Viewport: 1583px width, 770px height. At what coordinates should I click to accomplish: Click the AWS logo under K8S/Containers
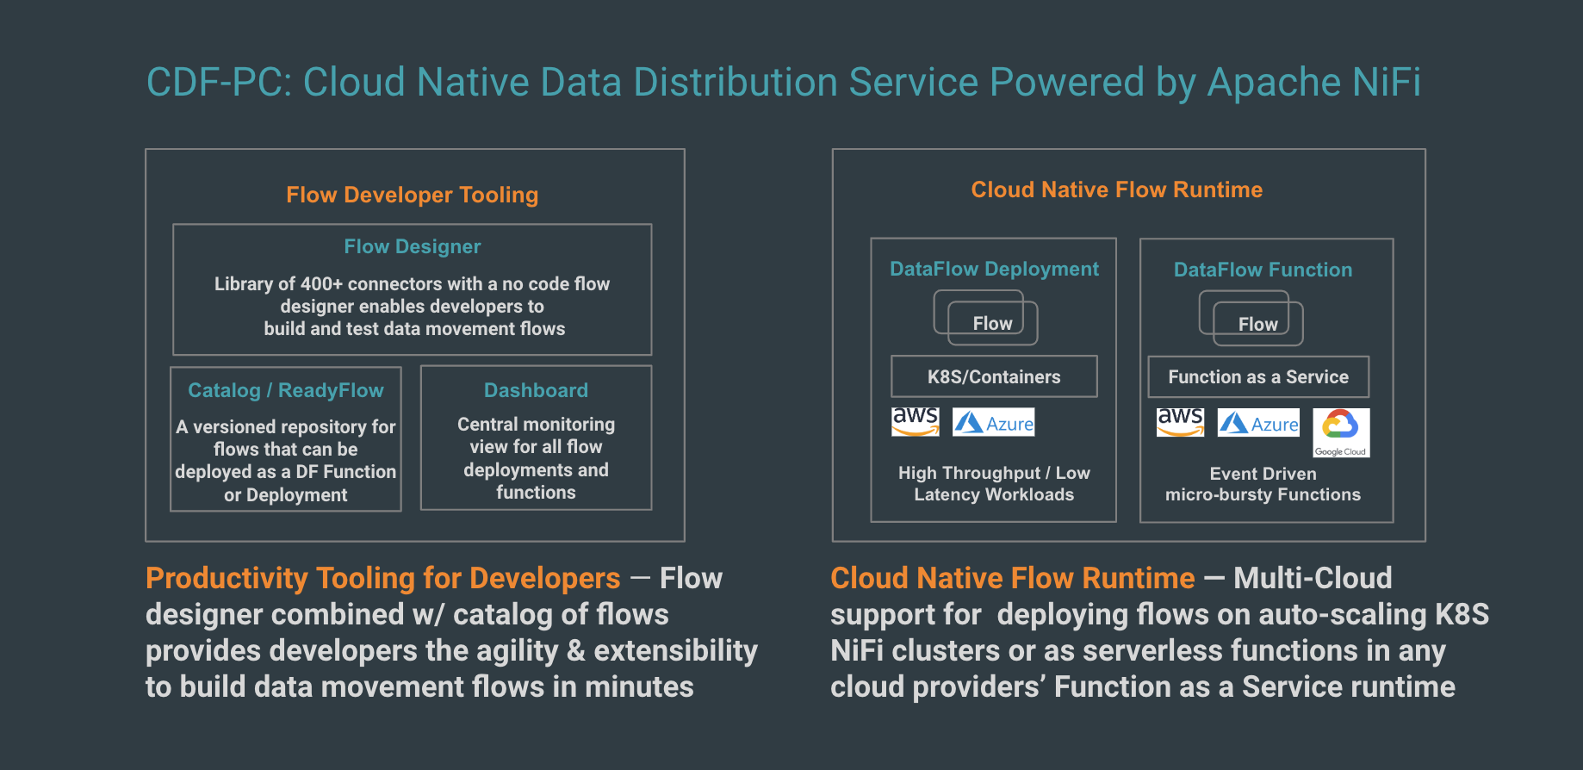point(915,421)
